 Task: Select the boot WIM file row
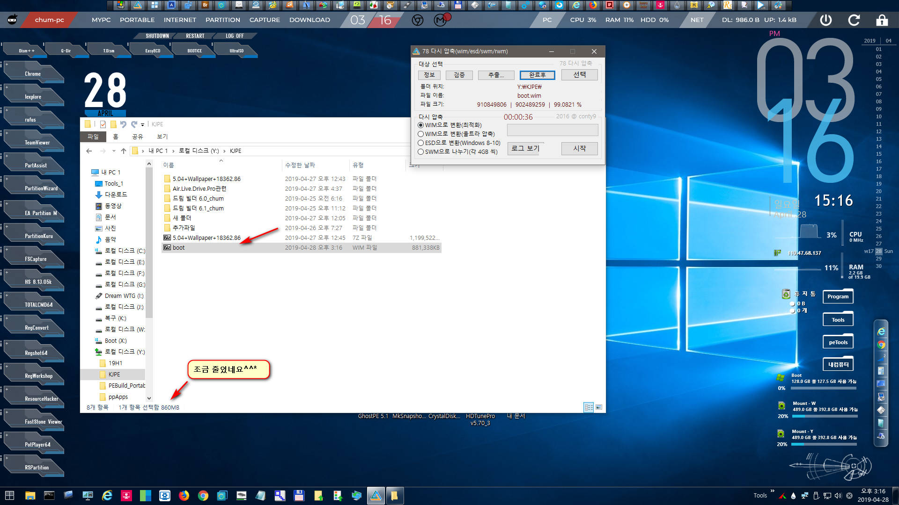click(301, 248)
